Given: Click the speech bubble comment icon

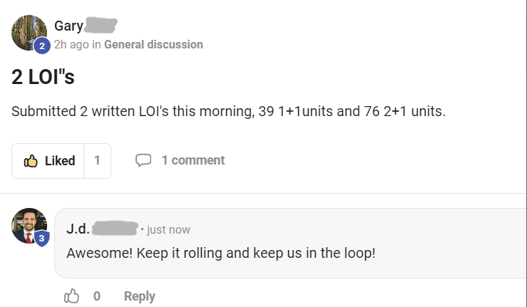Looking at the screenshot, I should click(143, 160).
